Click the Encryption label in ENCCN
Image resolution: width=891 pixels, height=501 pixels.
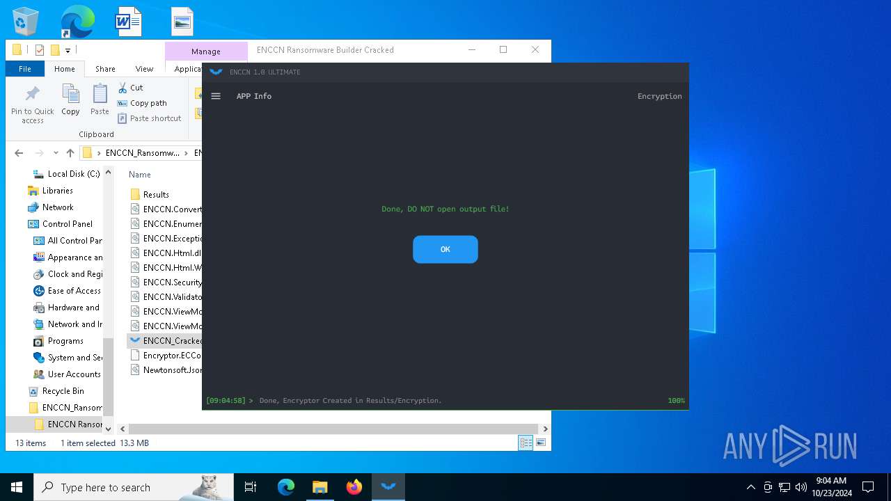click(x=659, y=96)
